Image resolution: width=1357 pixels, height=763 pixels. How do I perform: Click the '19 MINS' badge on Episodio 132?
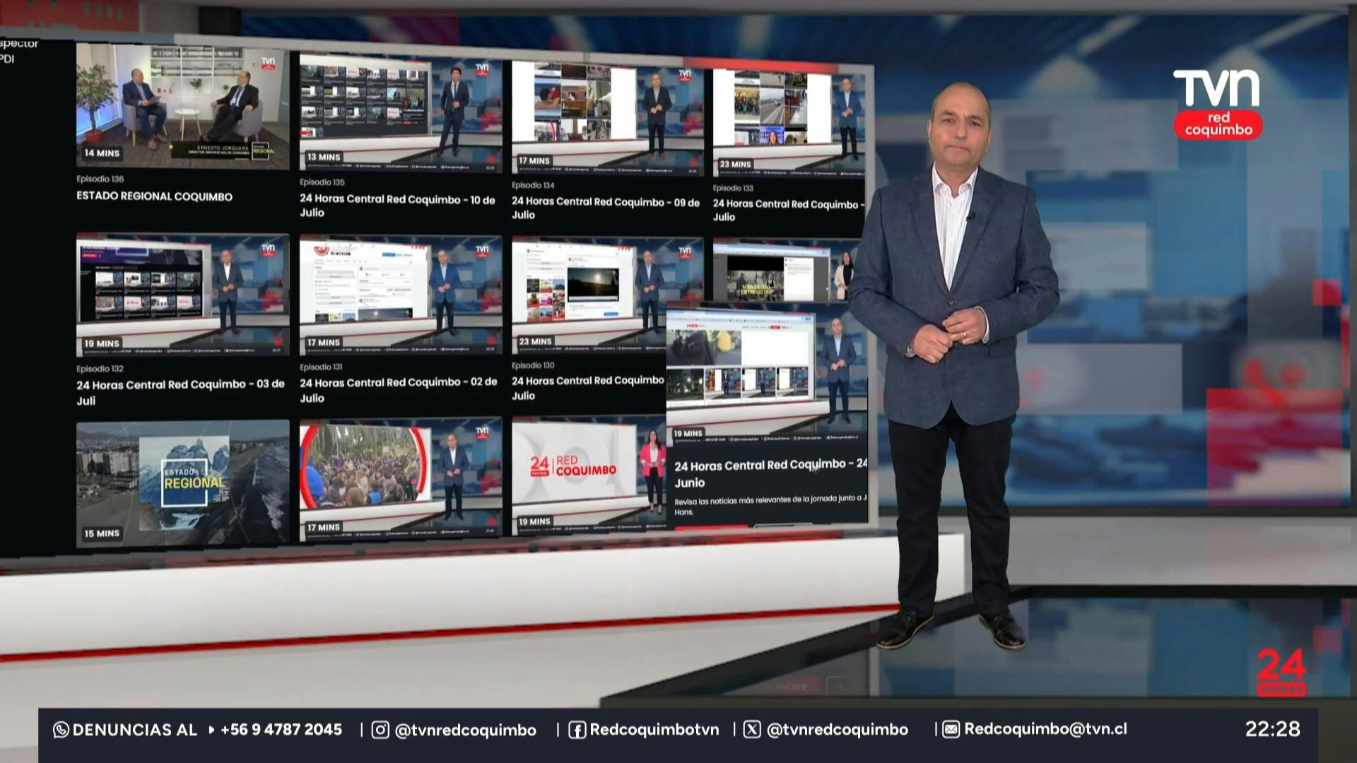pyautogui.click(x=102, y=344)
